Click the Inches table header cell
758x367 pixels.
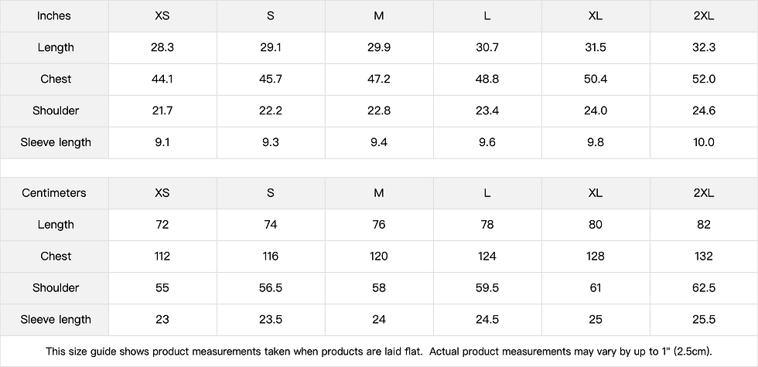[x=55, y=15]
